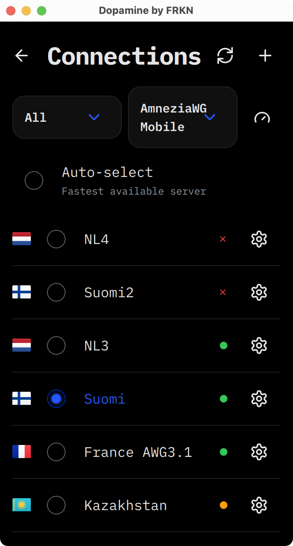The height and width of the screenshot is (546, 293).
Task: Expand the AmneziaWG Mobile protocol dropdown
Action: [x=183, y=117]
